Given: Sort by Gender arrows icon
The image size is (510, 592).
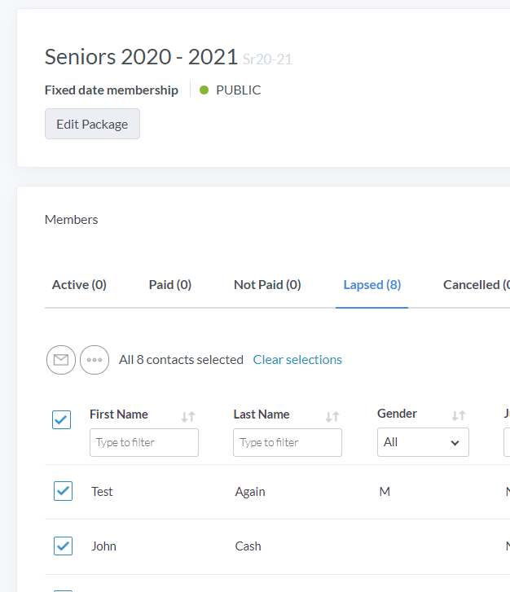Looking at the screenshot, I should (459, 415).
